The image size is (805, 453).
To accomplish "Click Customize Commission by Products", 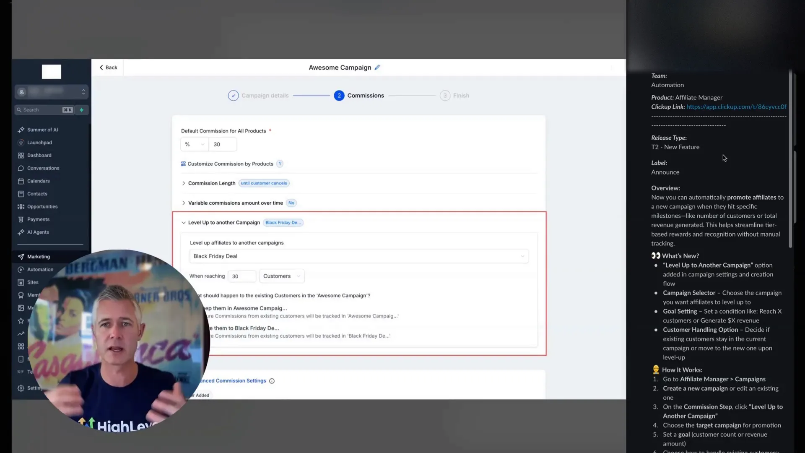I will coord(230,164).
